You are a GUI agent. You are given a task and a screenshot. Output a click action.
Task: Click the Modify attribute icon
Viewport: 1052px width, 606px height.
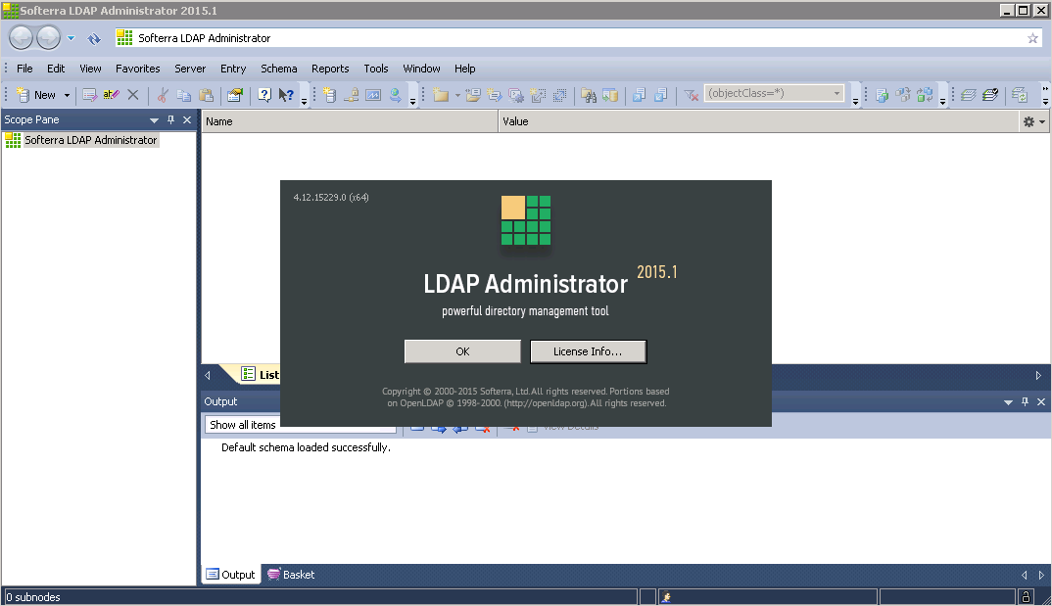(89, 95)
